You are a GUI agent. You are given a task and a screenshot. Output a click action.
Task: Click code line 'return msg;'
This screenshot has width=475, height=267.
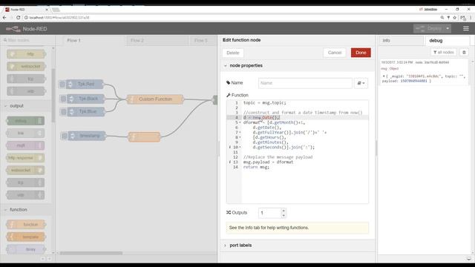pos(256,167)
